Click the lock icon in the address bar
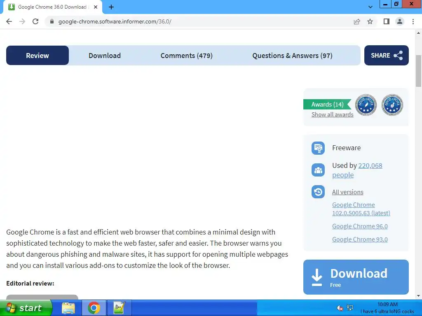This screenshot has width=422, height=316. [x=52, y=21]
